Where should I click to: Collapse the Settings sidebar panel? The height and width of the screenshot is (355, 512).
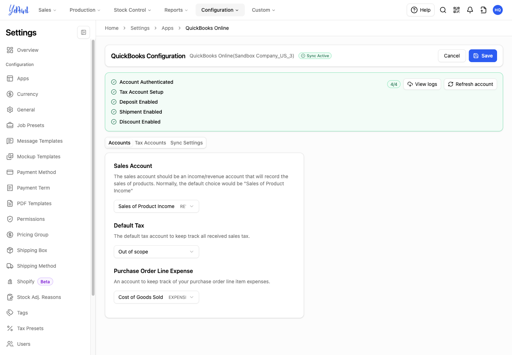[84, 32]
